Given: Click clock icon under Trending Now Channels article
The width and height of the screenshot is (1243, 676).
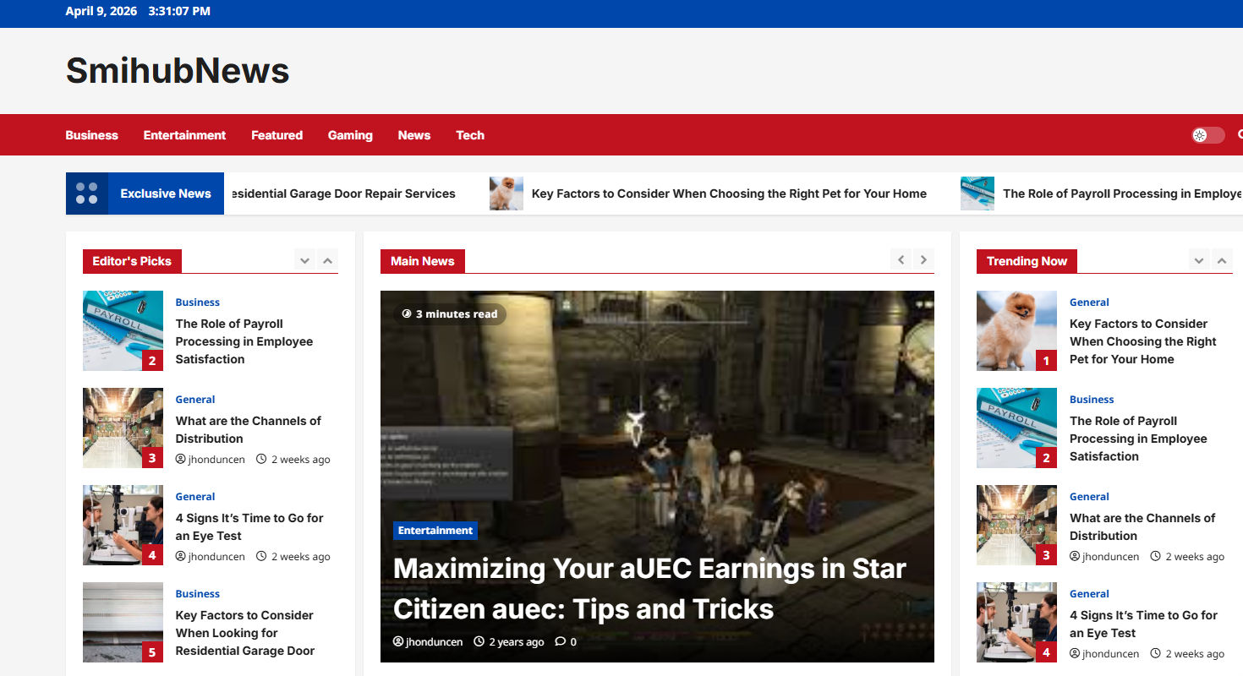Looking at the screenshot, I should click(x=1156, y=557).
